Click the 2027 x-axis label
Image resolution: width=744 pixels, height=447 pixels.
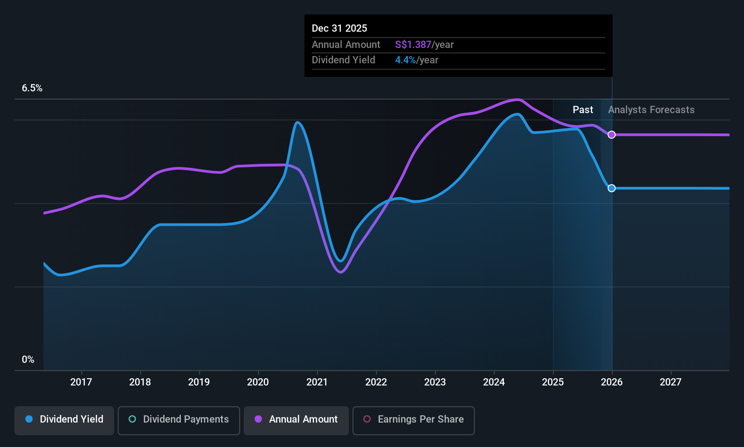[671, 382]
